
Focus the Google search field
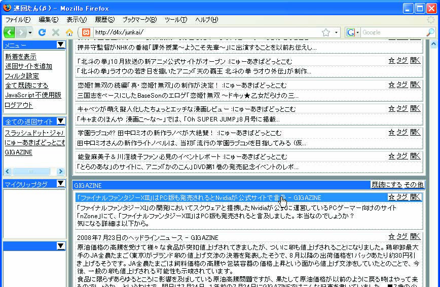393,32
